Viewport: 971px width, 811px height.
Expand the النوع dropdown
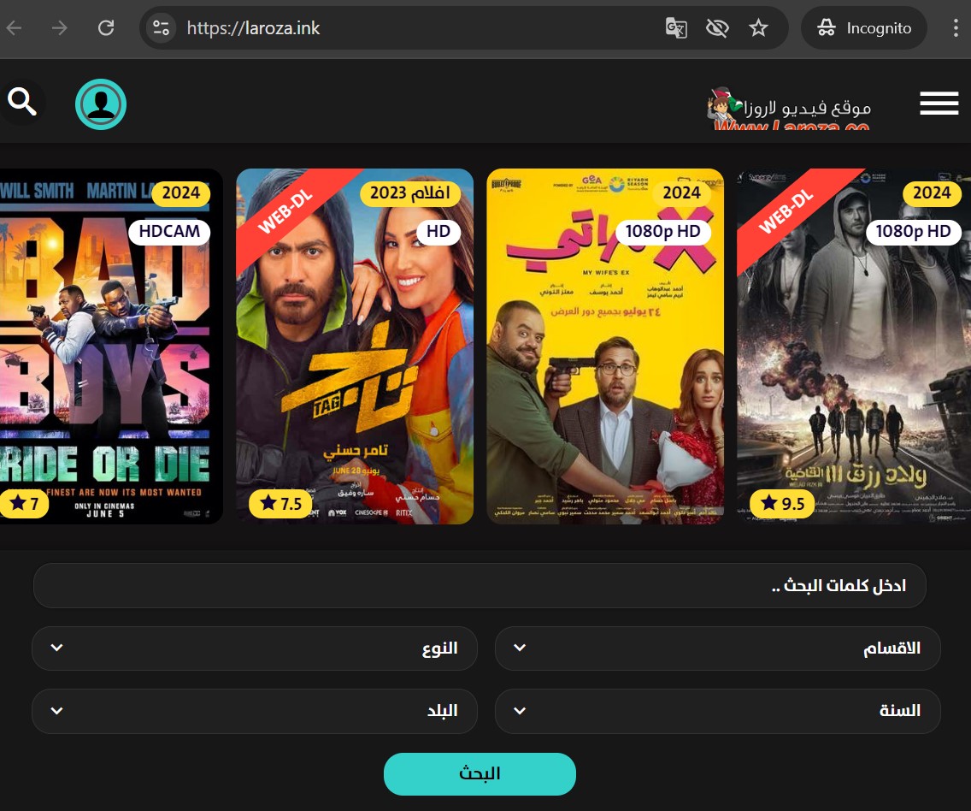click(255, 648)
